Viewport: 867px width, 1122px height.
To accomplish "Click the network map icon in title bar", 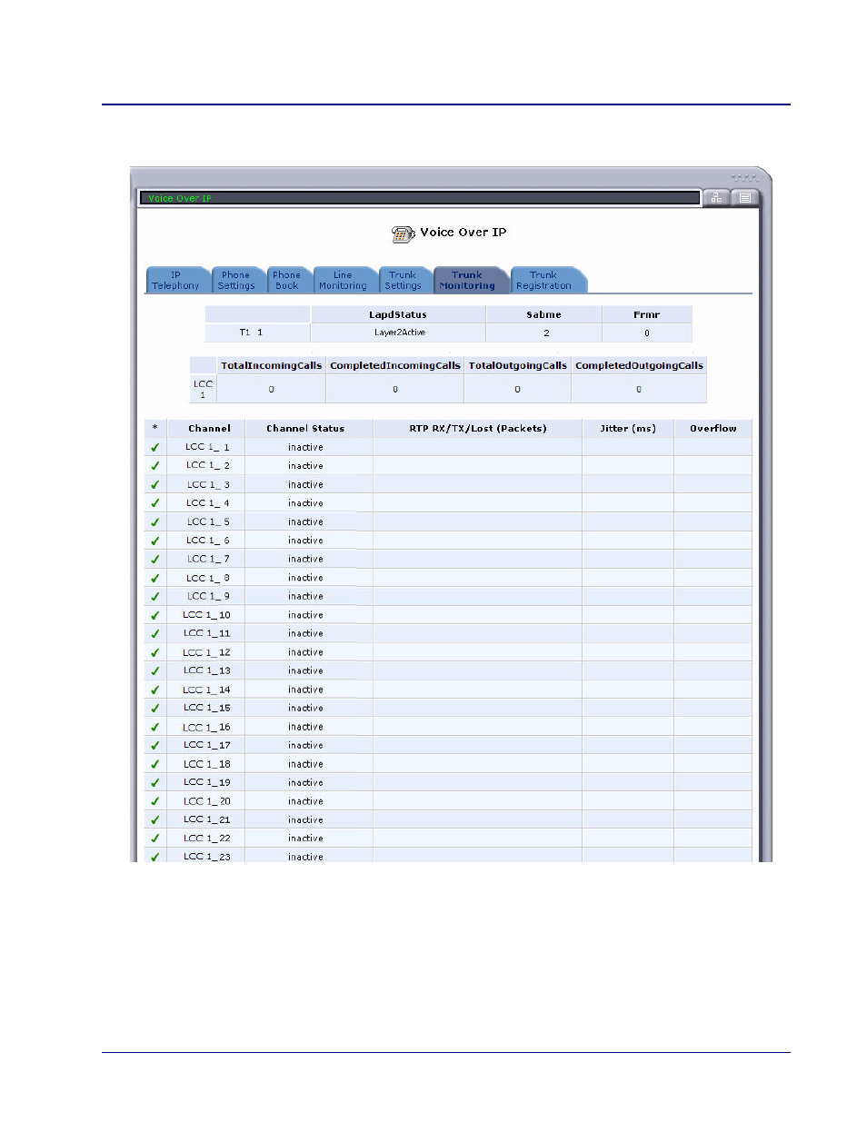I will tap(716, 198).
